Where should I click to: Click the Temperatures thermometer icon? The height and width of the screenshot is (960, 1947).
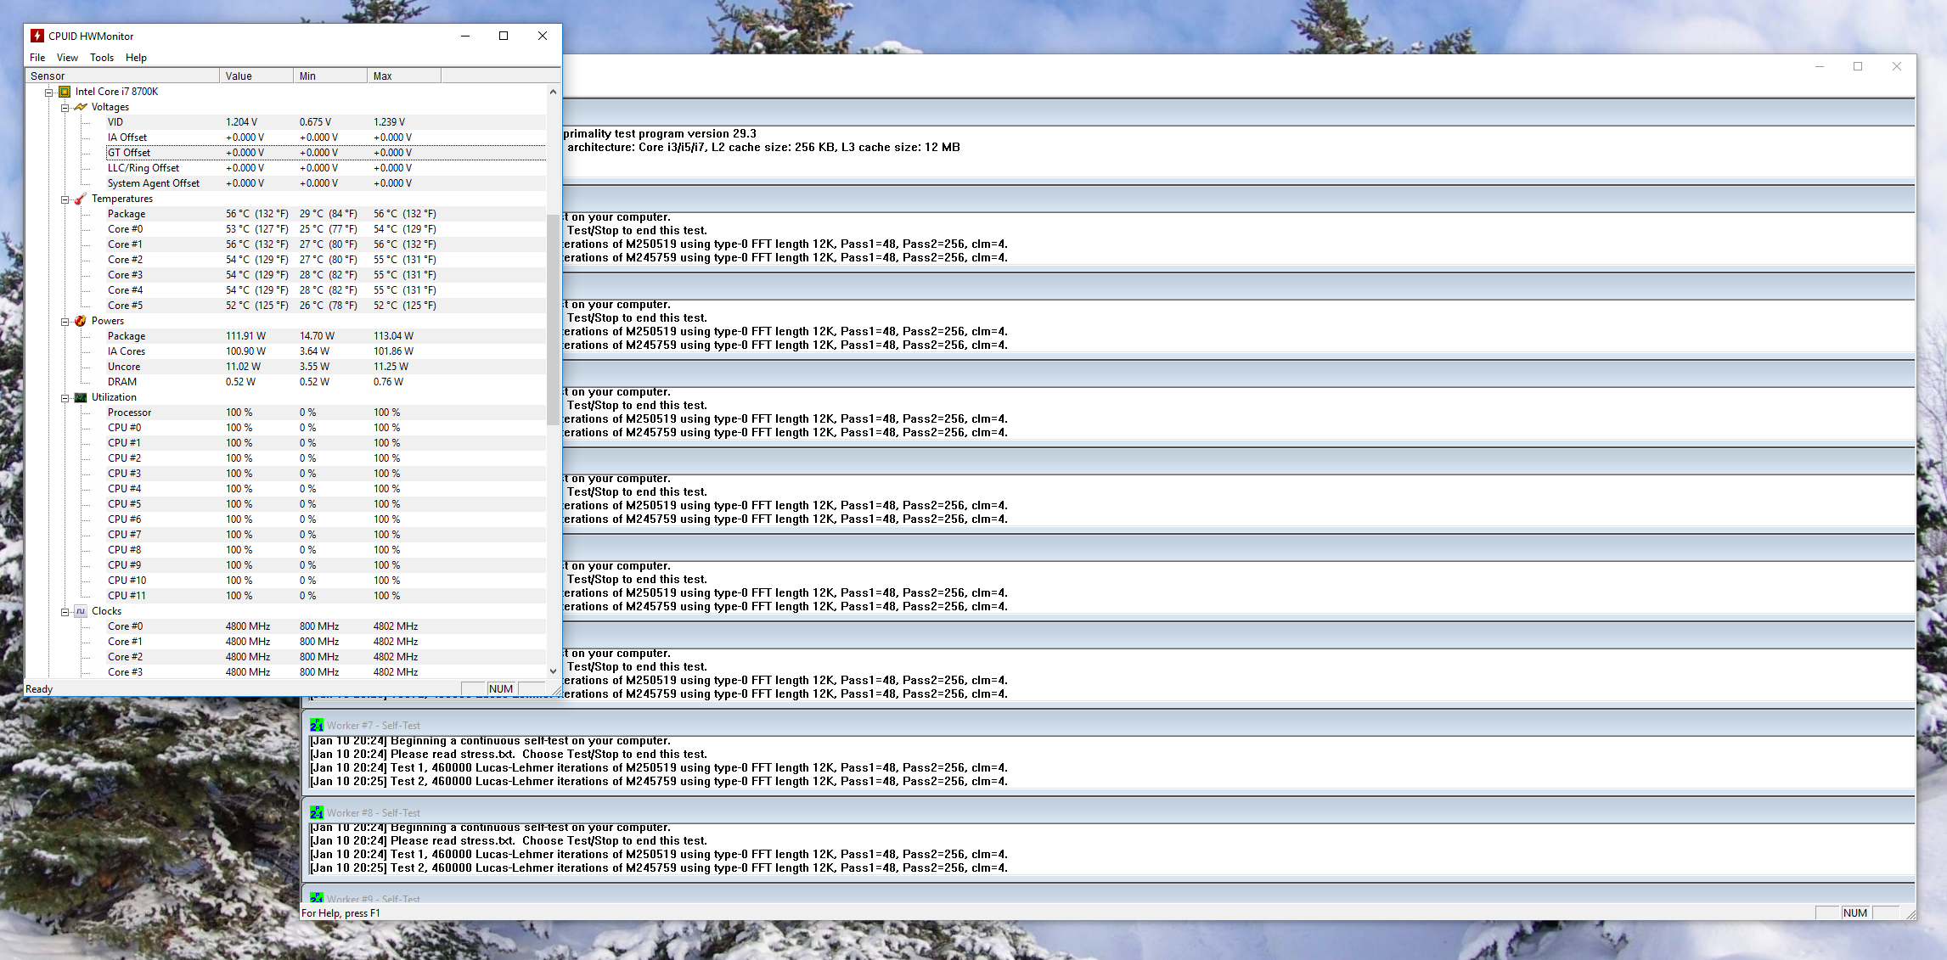click(x=81, y=199)
